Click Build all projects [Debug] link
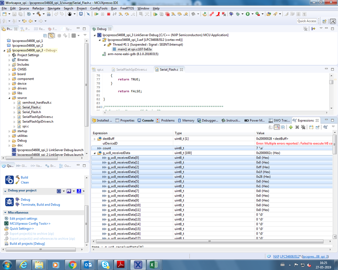The height and width of the screenshot is (270, 338). point(27,244)
